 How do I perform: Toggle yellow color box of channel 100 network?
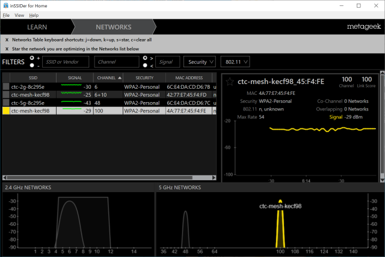(6, 110)
